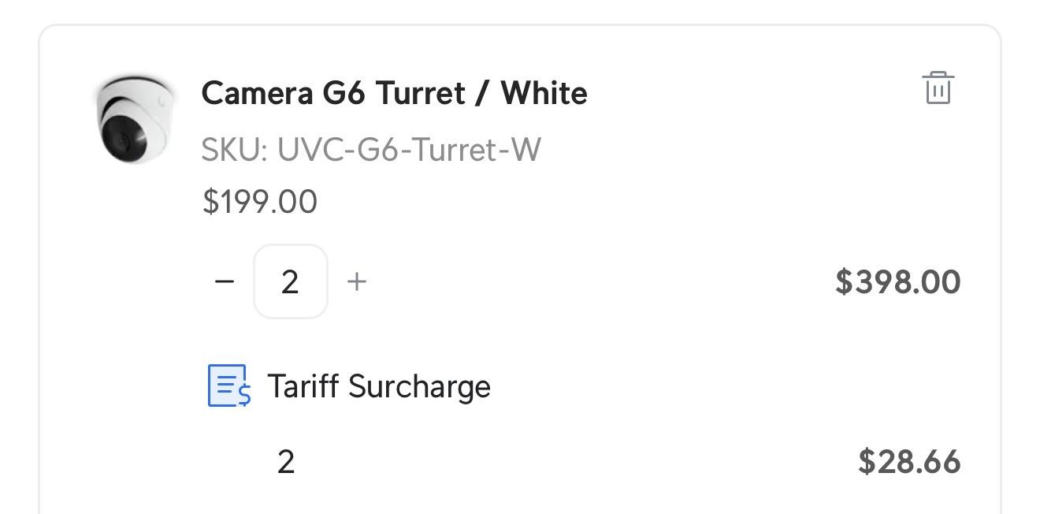Click the word Surcharge in the tariff row

[419, 386]
